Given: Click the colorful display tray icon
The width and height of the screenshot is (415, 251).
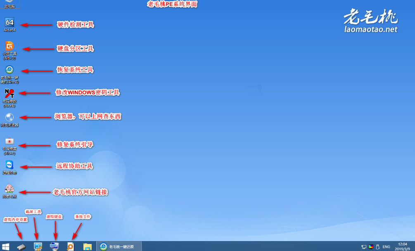Looking at the screenshot, I should (371, 246).
